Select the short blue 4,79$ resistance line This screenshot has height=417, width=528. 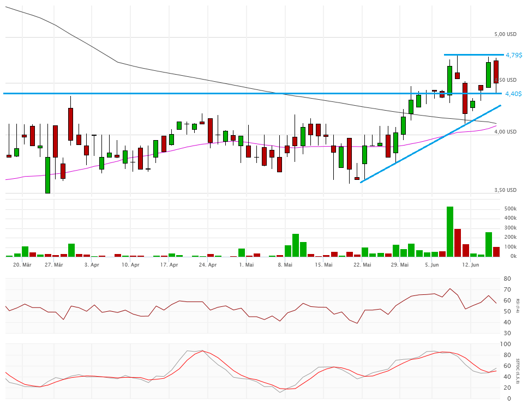pos(473,55)
